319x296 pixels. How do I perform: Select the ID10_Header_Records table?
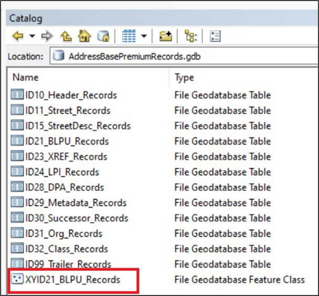tap(71, 96)
